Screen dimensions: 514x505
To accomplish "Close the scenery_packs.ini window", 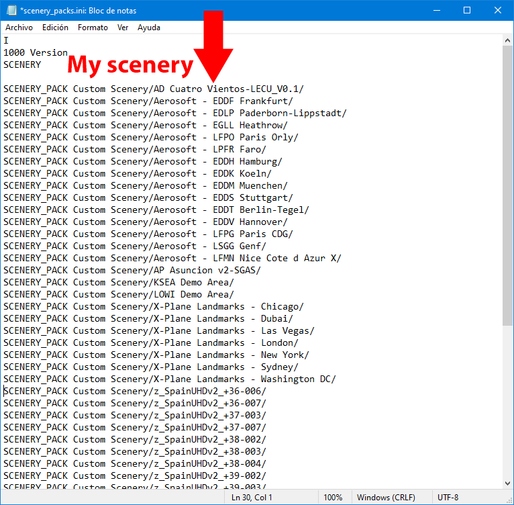I will coord(498,11).
